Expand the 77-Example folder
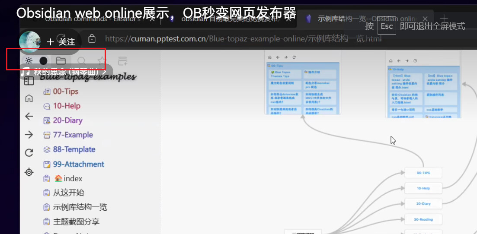The image size is (477, 234). click(73, 135)
